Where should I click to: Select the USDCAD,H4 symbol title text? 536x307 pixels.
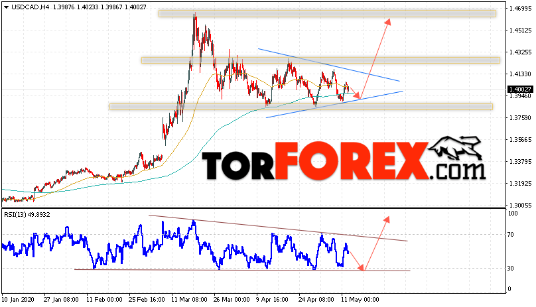pyautogui.click(x=31, y=7)
